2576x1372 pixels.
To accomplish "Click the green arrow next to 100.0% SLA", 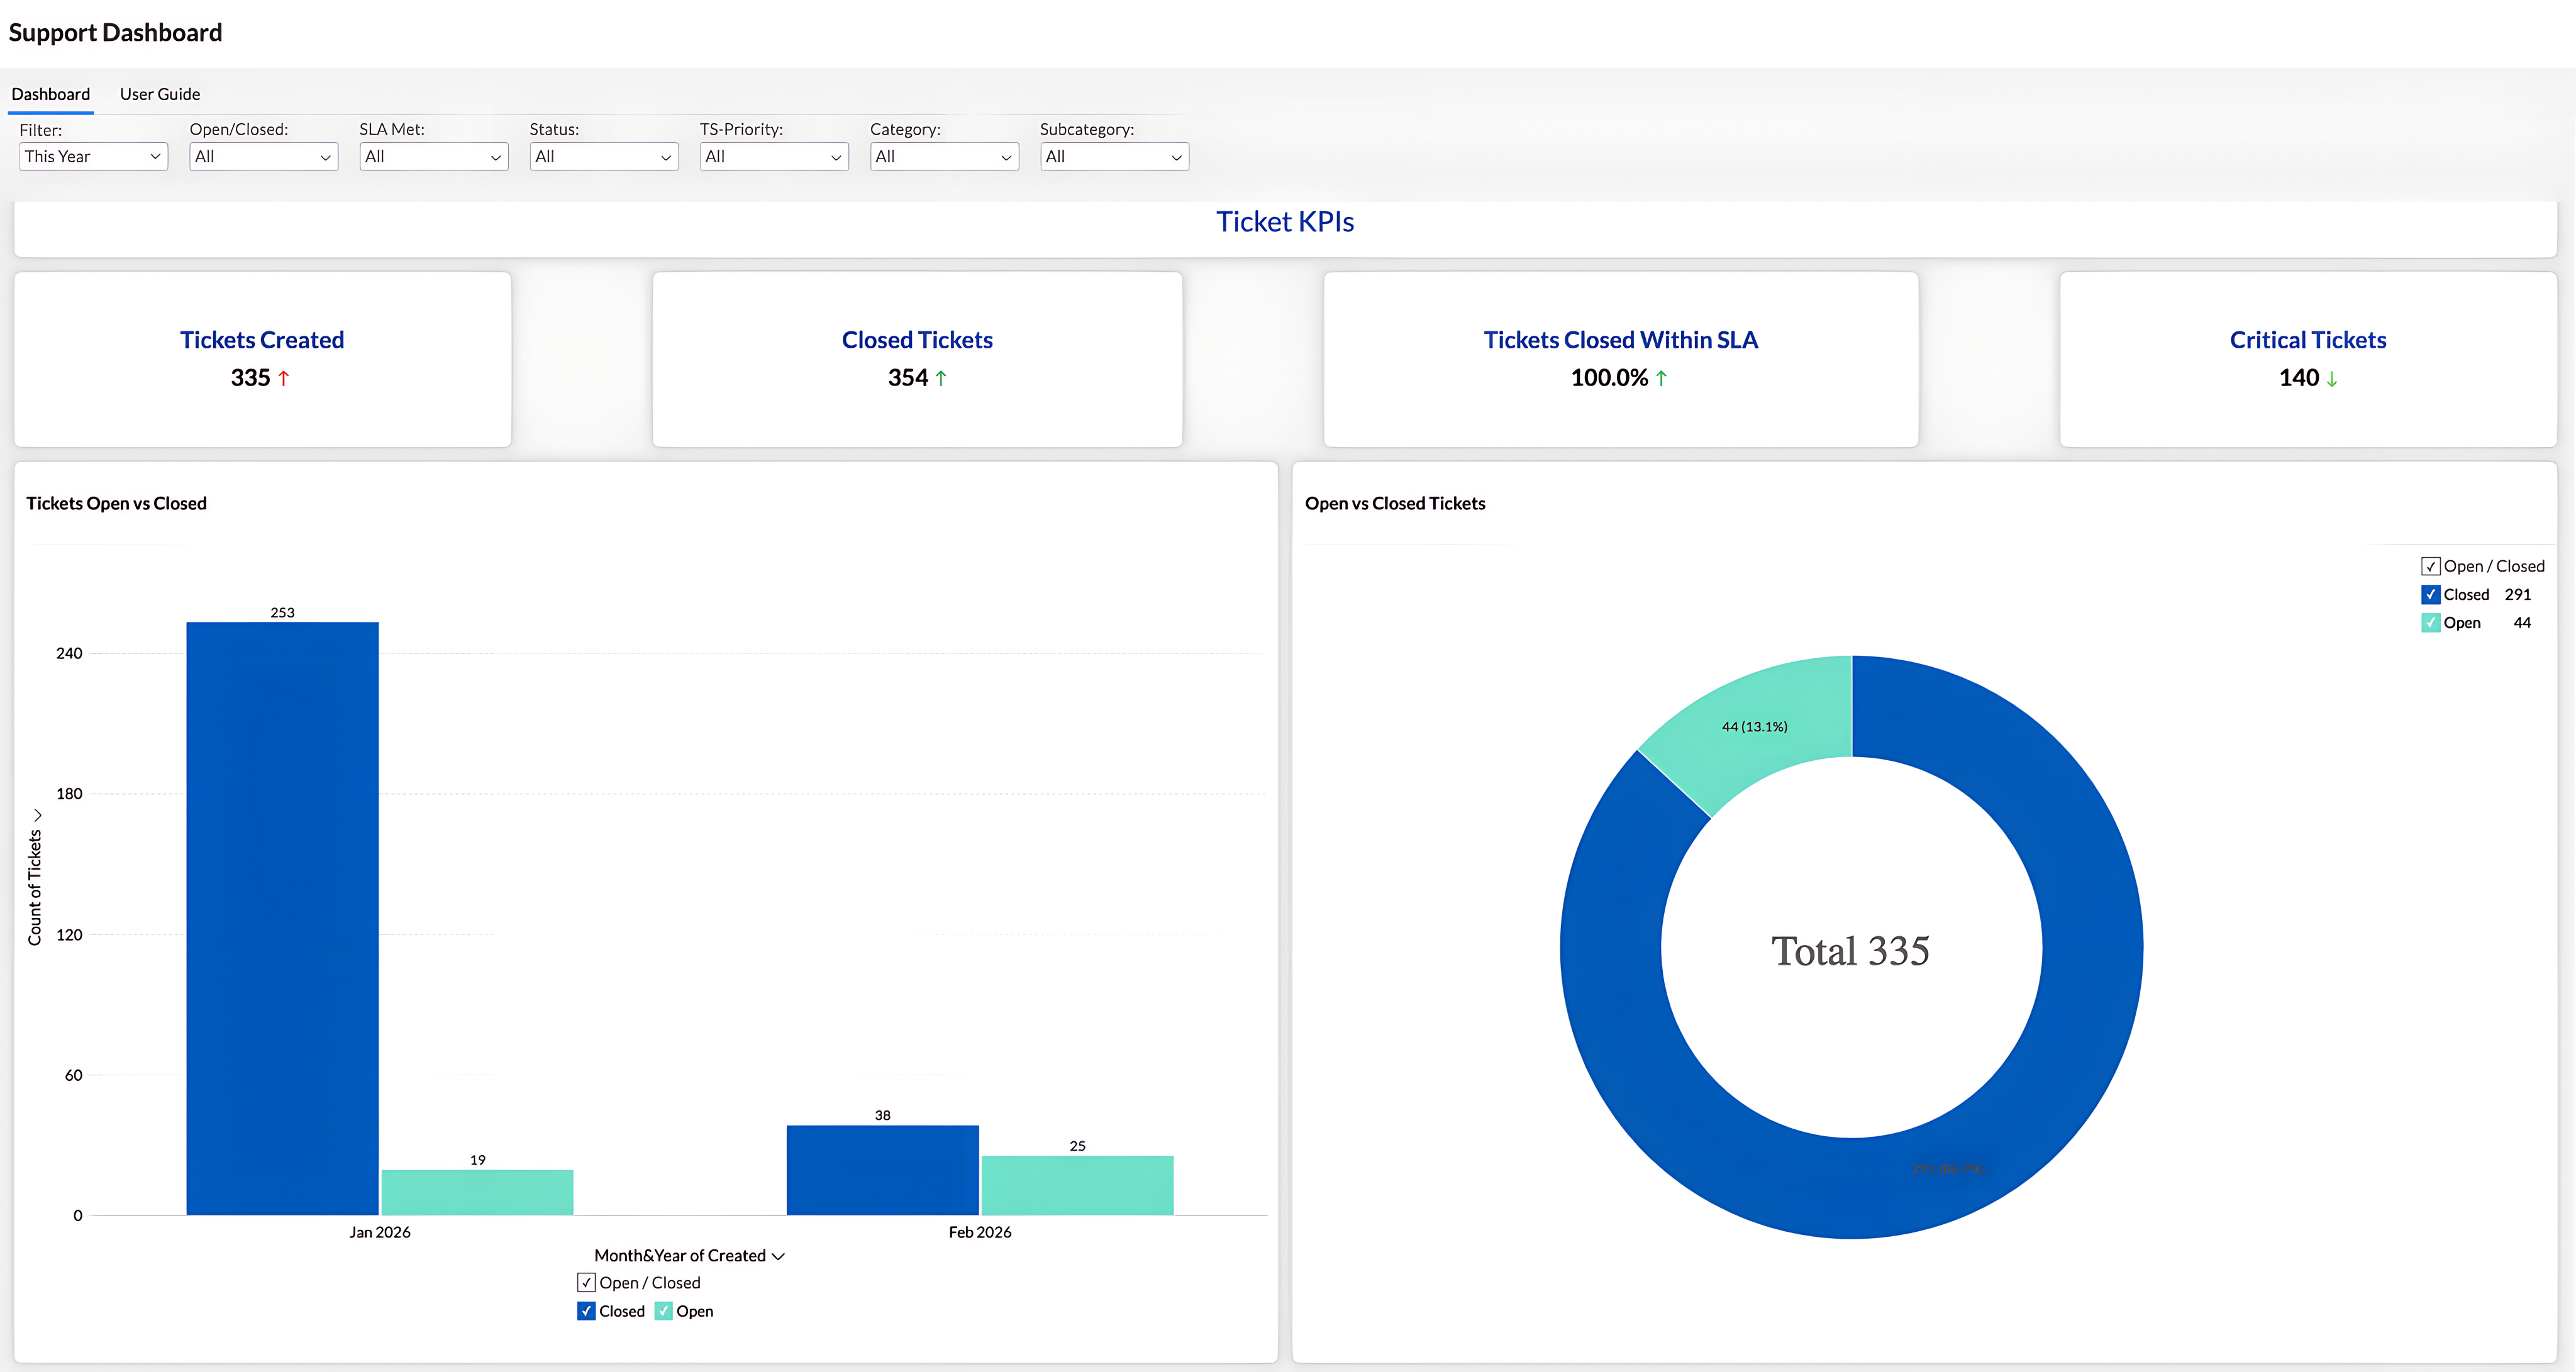I will point(1661,378).
